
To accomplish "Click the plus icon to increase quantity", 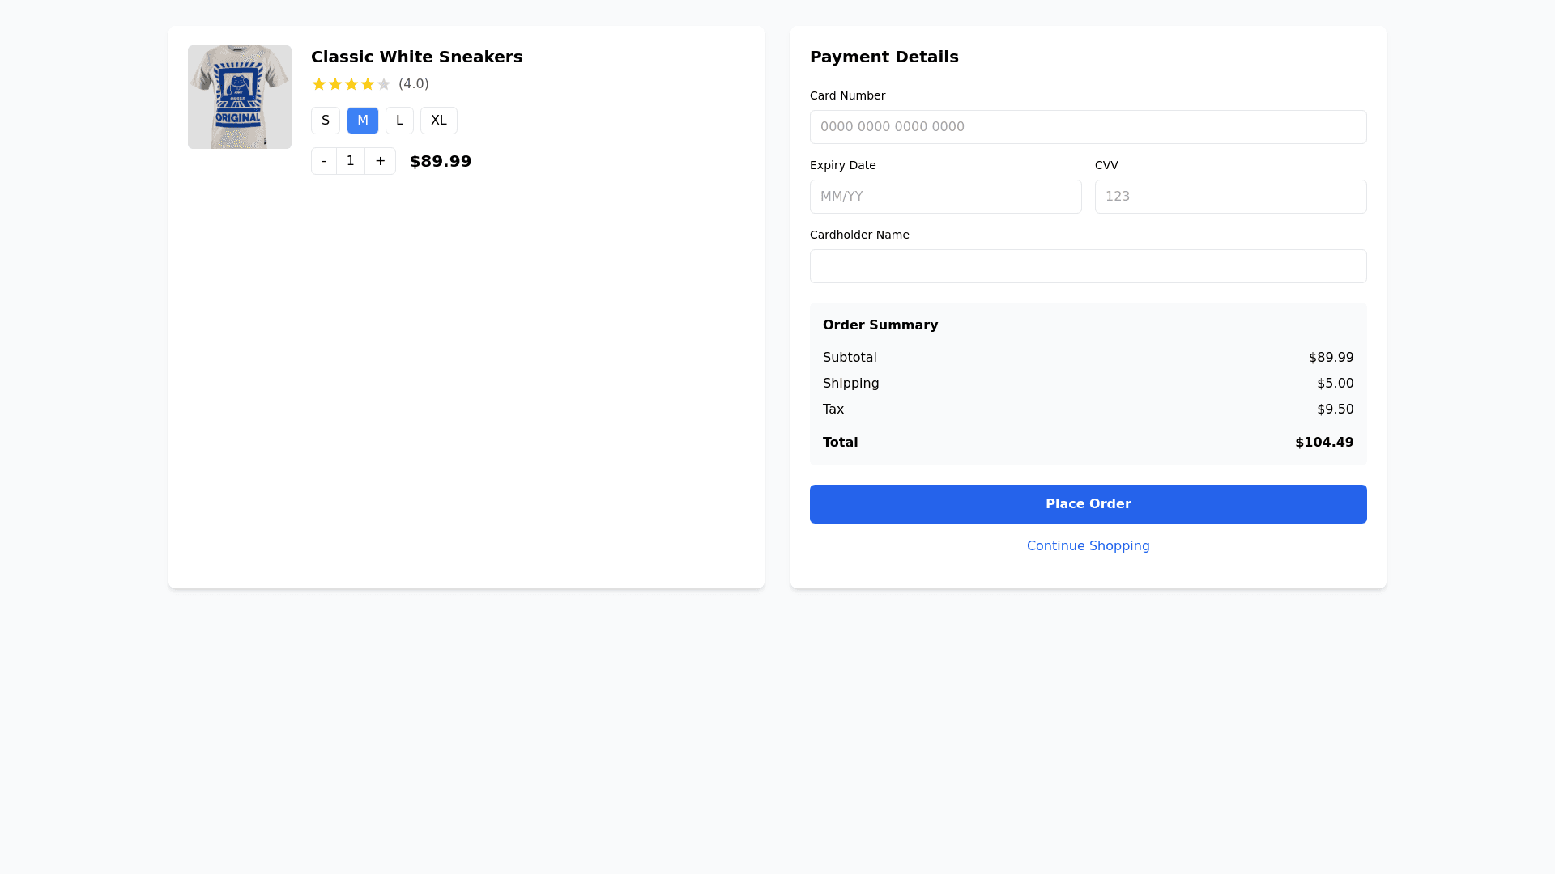I will pos(380,161).
